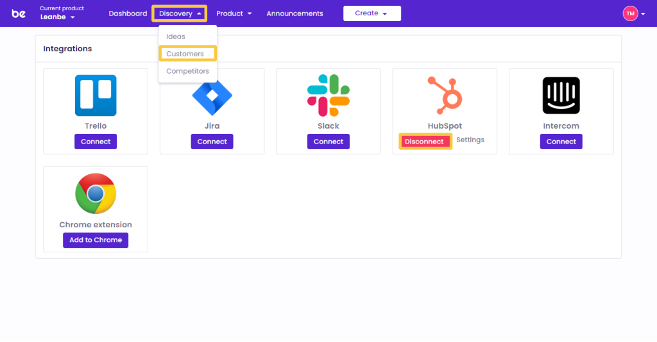Collapse the Discovery dropdown menu

point(180,13)
